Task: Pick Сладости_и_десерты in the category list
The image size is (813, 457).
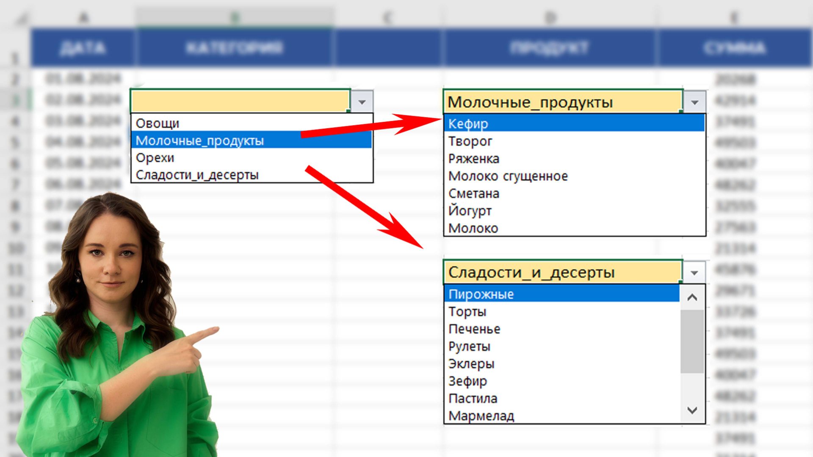Action: click(x=197, y=175)
